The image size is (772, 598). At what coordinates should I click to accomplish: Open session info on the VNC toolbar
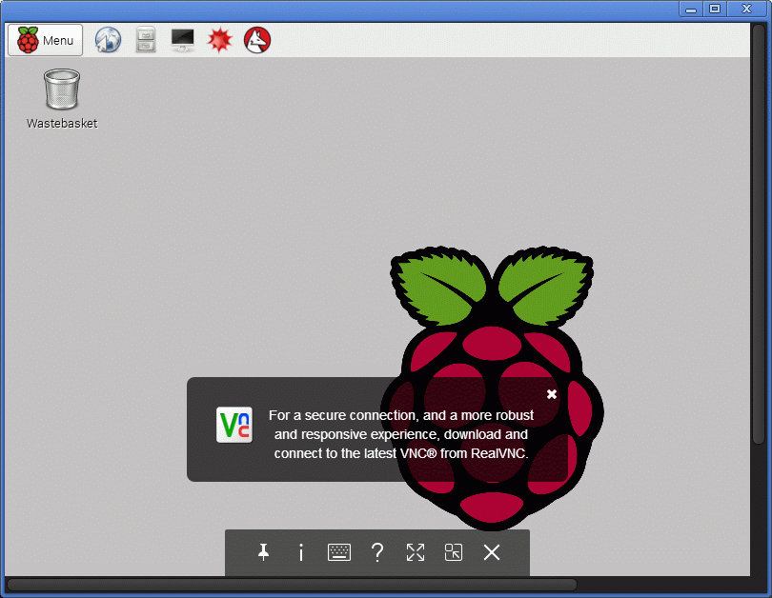click(x=301, y=552)
